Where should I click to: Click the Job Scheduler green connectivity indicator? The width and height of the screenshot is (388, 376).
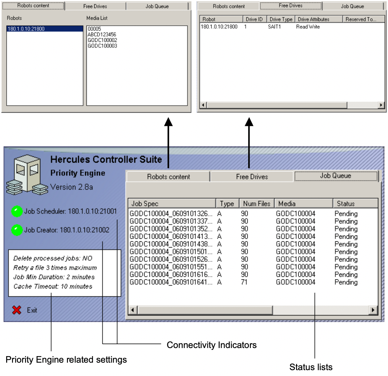pyautogui.click(x=17, y=211)
